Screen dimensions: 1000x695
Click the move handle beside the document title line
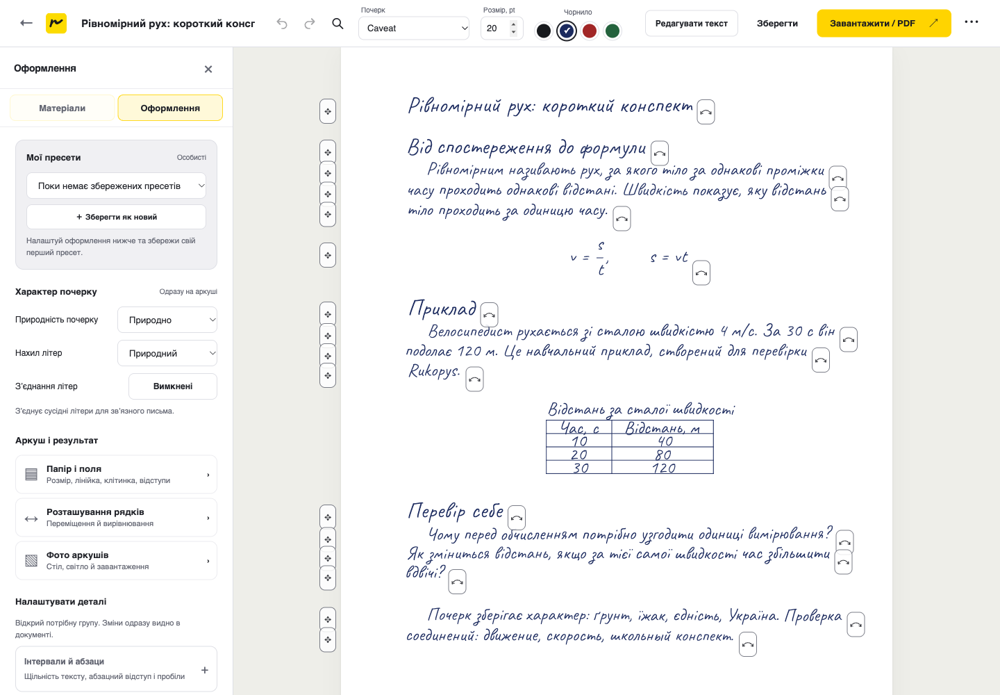[328, 111]
